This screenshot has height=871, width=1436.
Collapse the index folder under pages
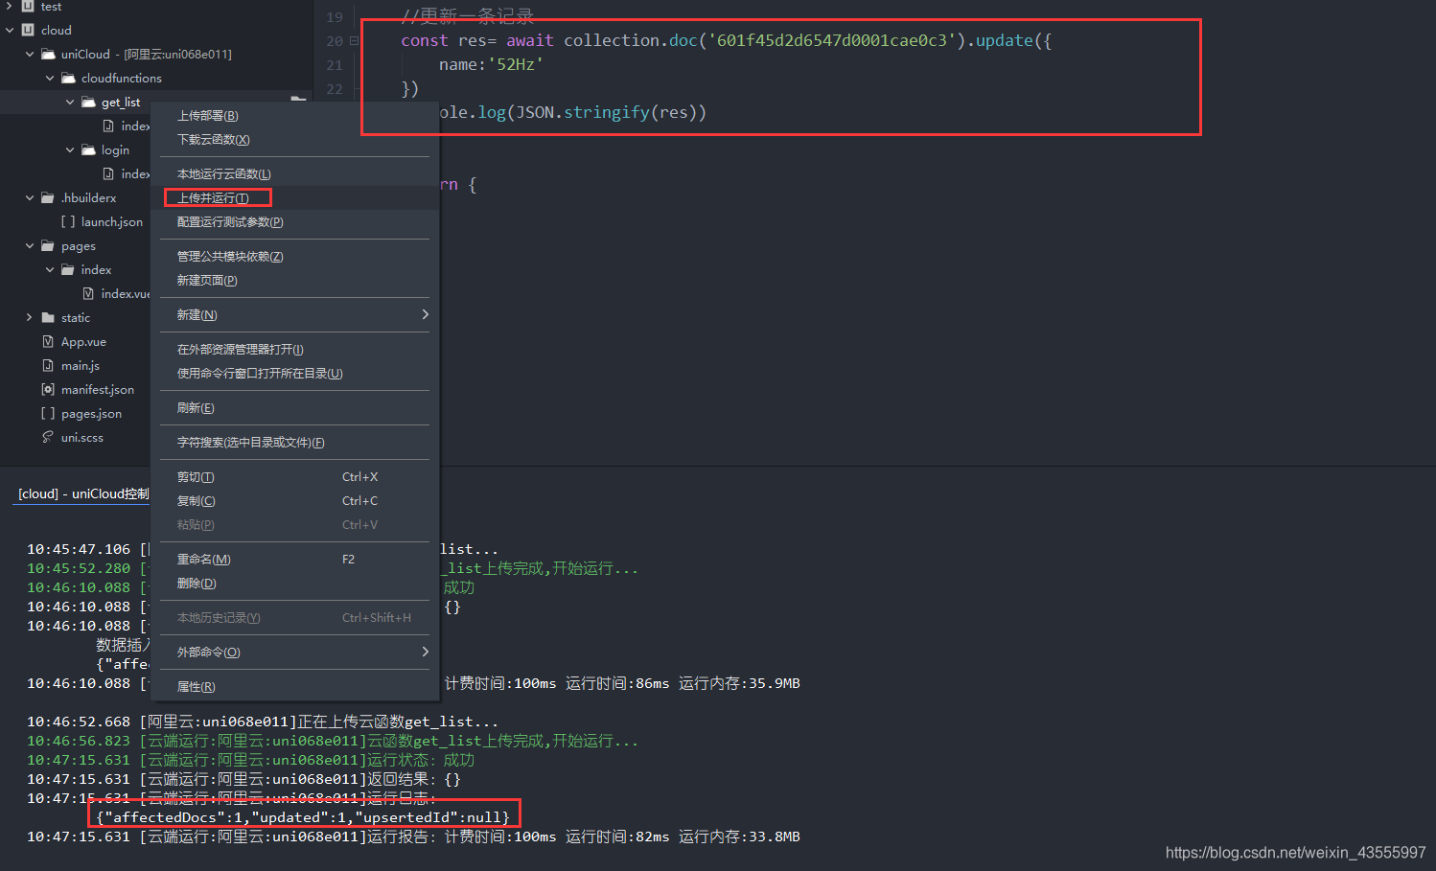click(x=50, y=269)
